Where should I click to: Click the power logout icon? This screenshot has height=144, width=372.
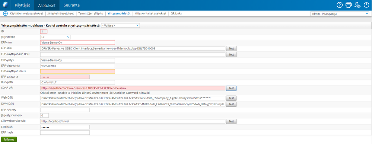[x=366, y=5]
